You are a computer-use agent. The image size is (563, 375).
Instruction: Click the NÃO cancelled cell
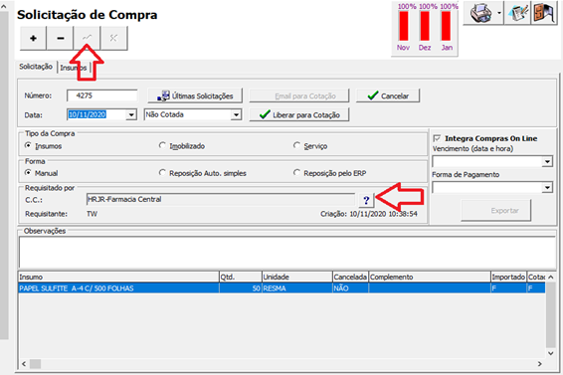click(350, 288)
